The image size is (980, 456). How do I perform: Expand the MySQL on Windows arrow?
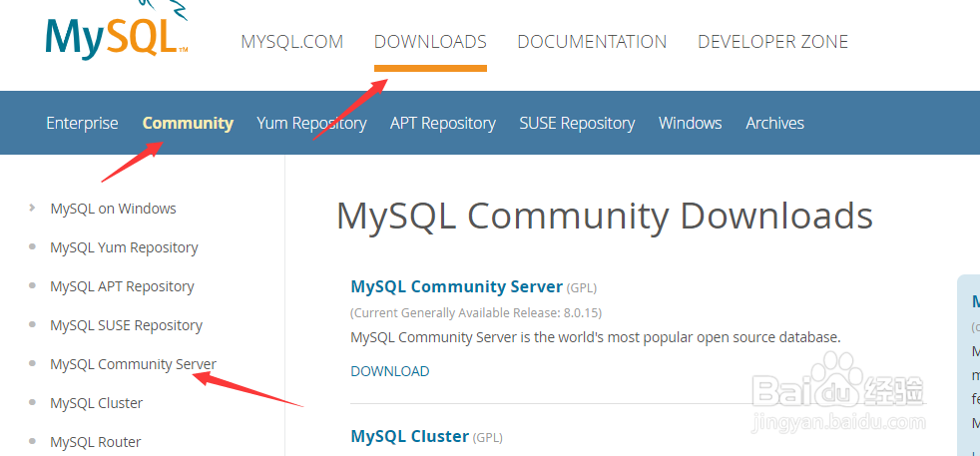point(32,208)
